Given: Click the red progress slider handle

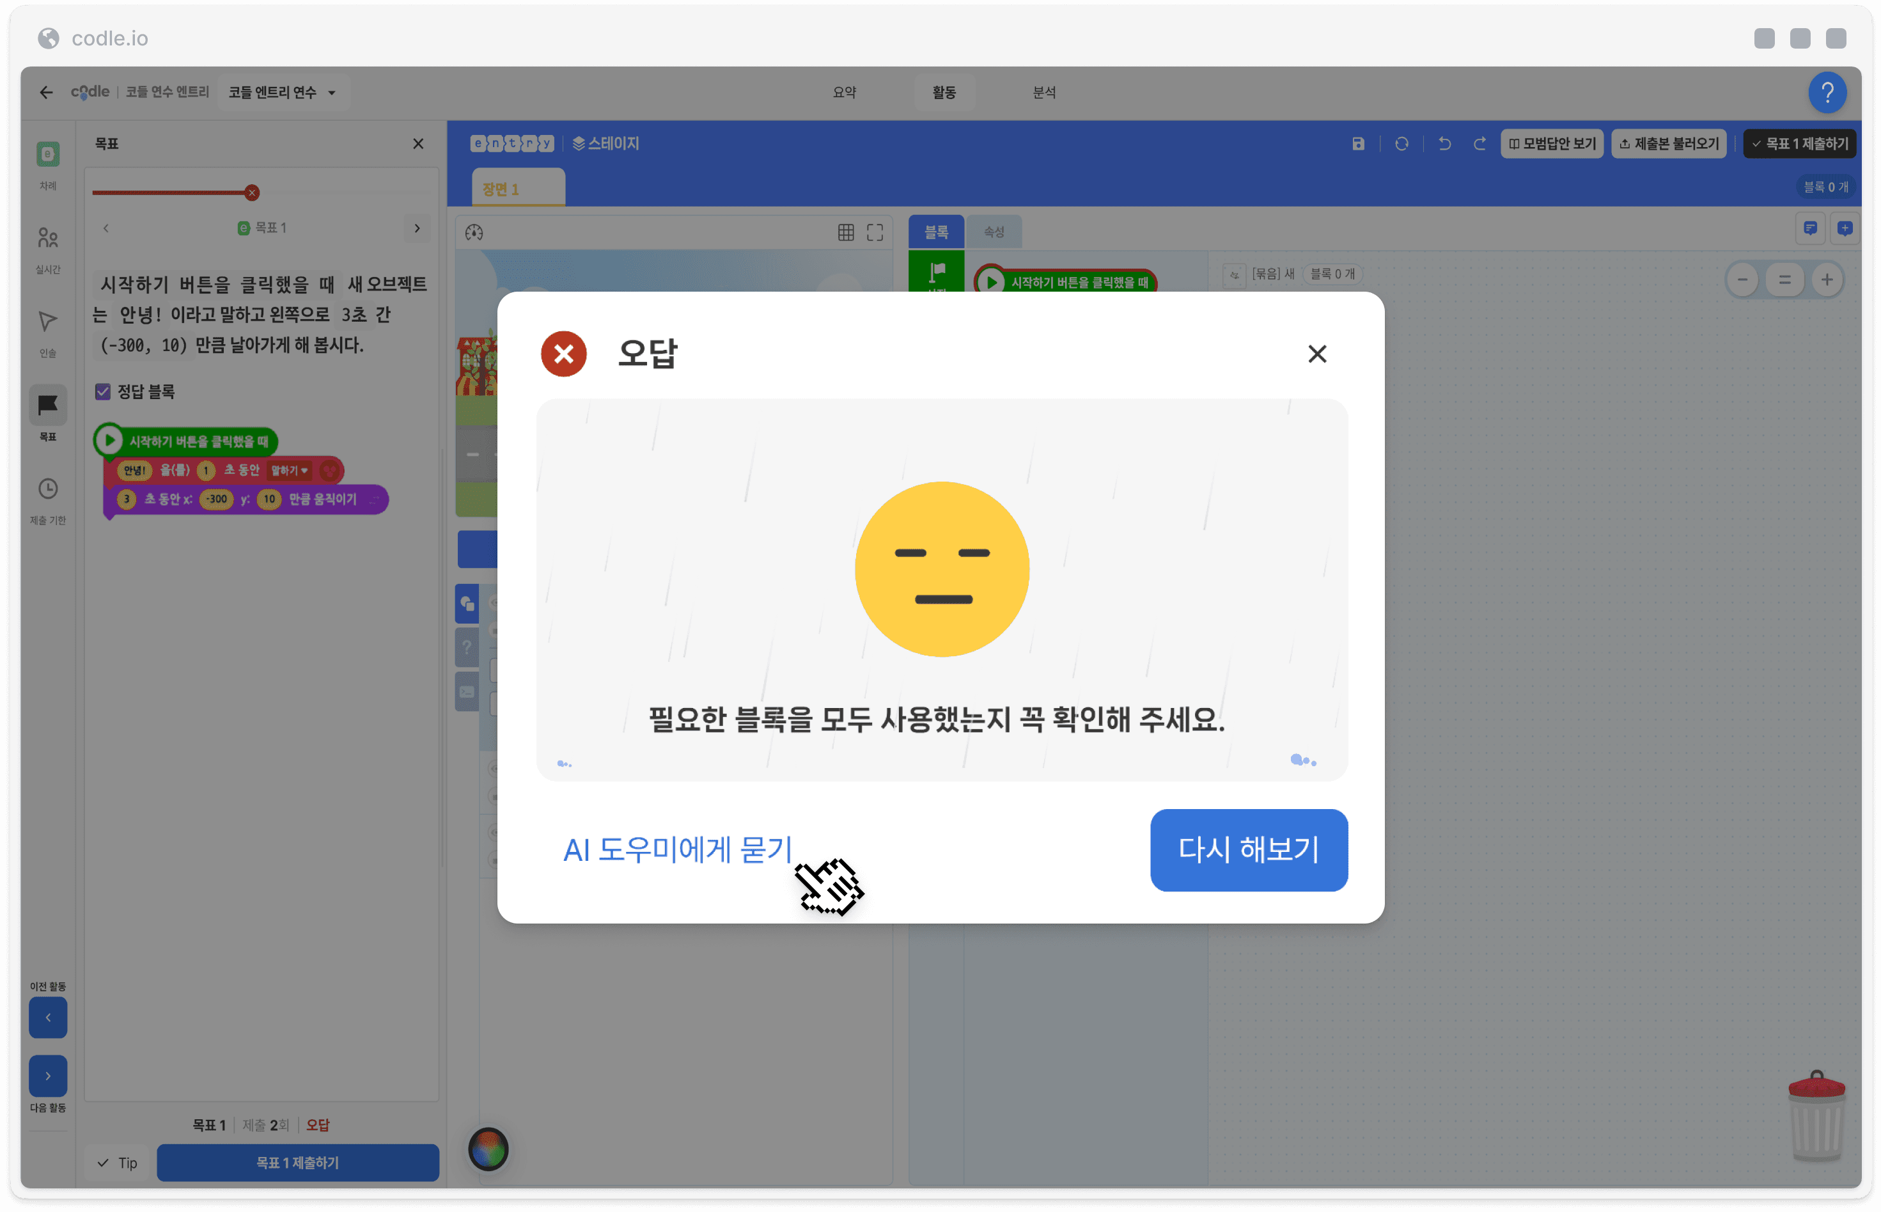Looking at the screenshot, I should 252,193.
